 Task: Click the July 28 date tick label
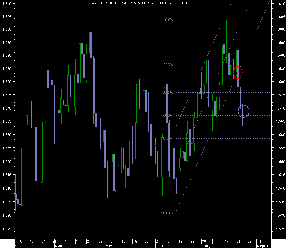pos(249,242)
